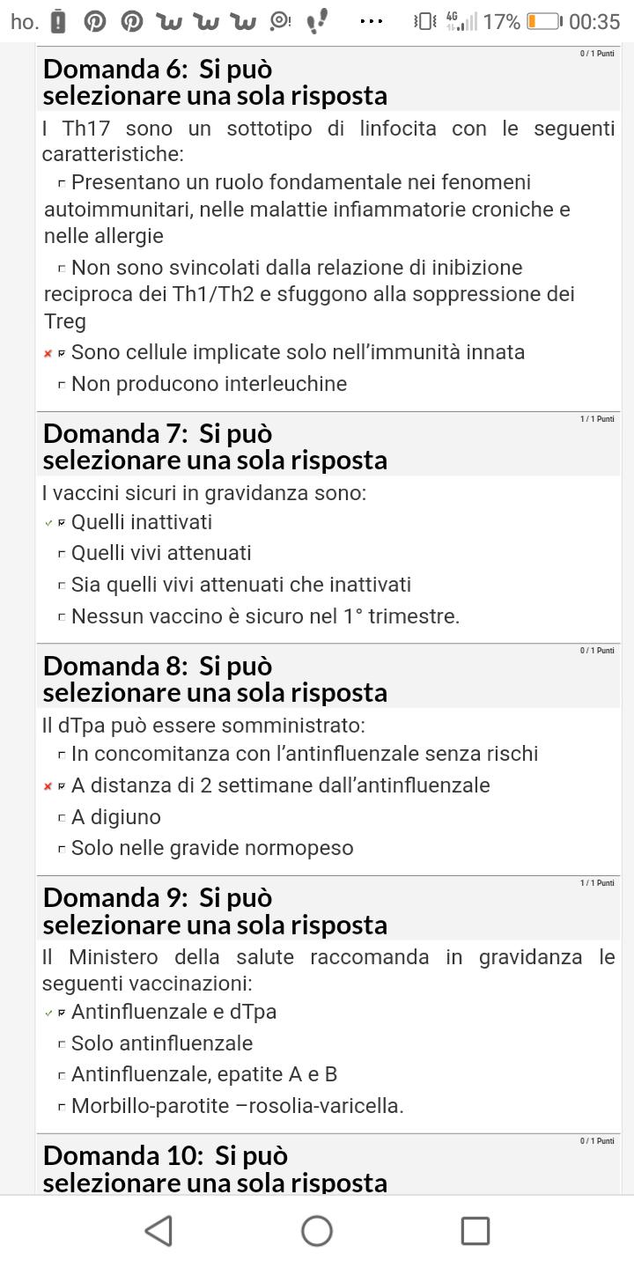
Task: Select 'A digiuno' option for dTpa
Action: (x=109, y=817)
